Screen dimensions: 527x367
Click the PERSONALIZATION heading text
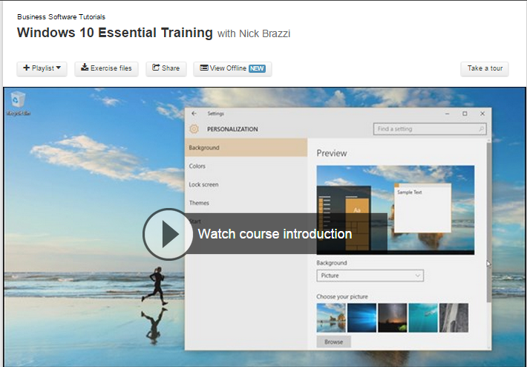click(232, 129)
